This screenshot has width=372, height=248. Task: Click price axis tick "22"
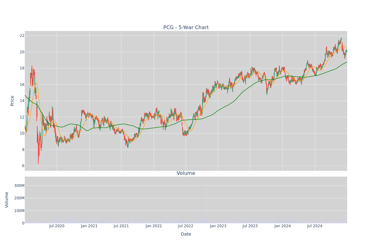(22, 36)
